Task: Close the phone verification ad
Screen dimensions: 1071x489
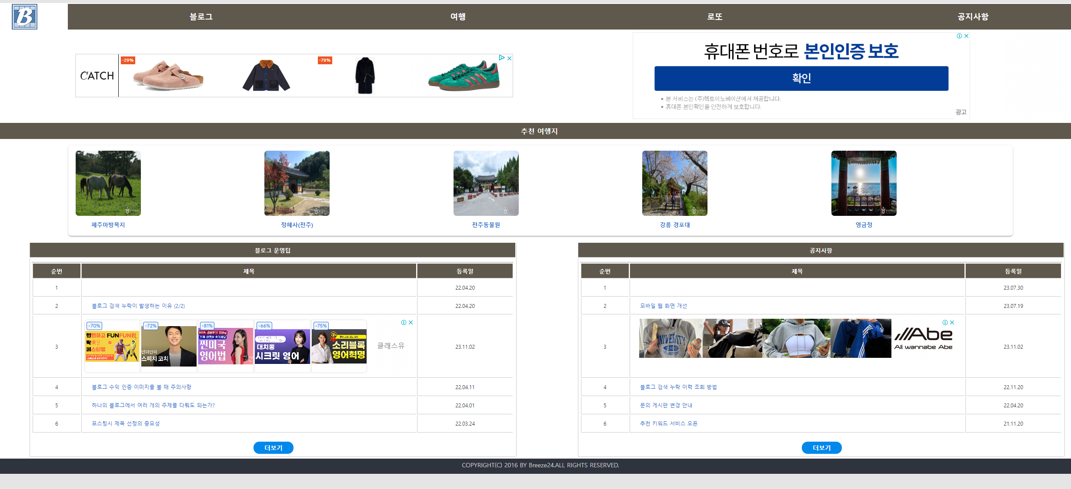Action: coord(966,36)
